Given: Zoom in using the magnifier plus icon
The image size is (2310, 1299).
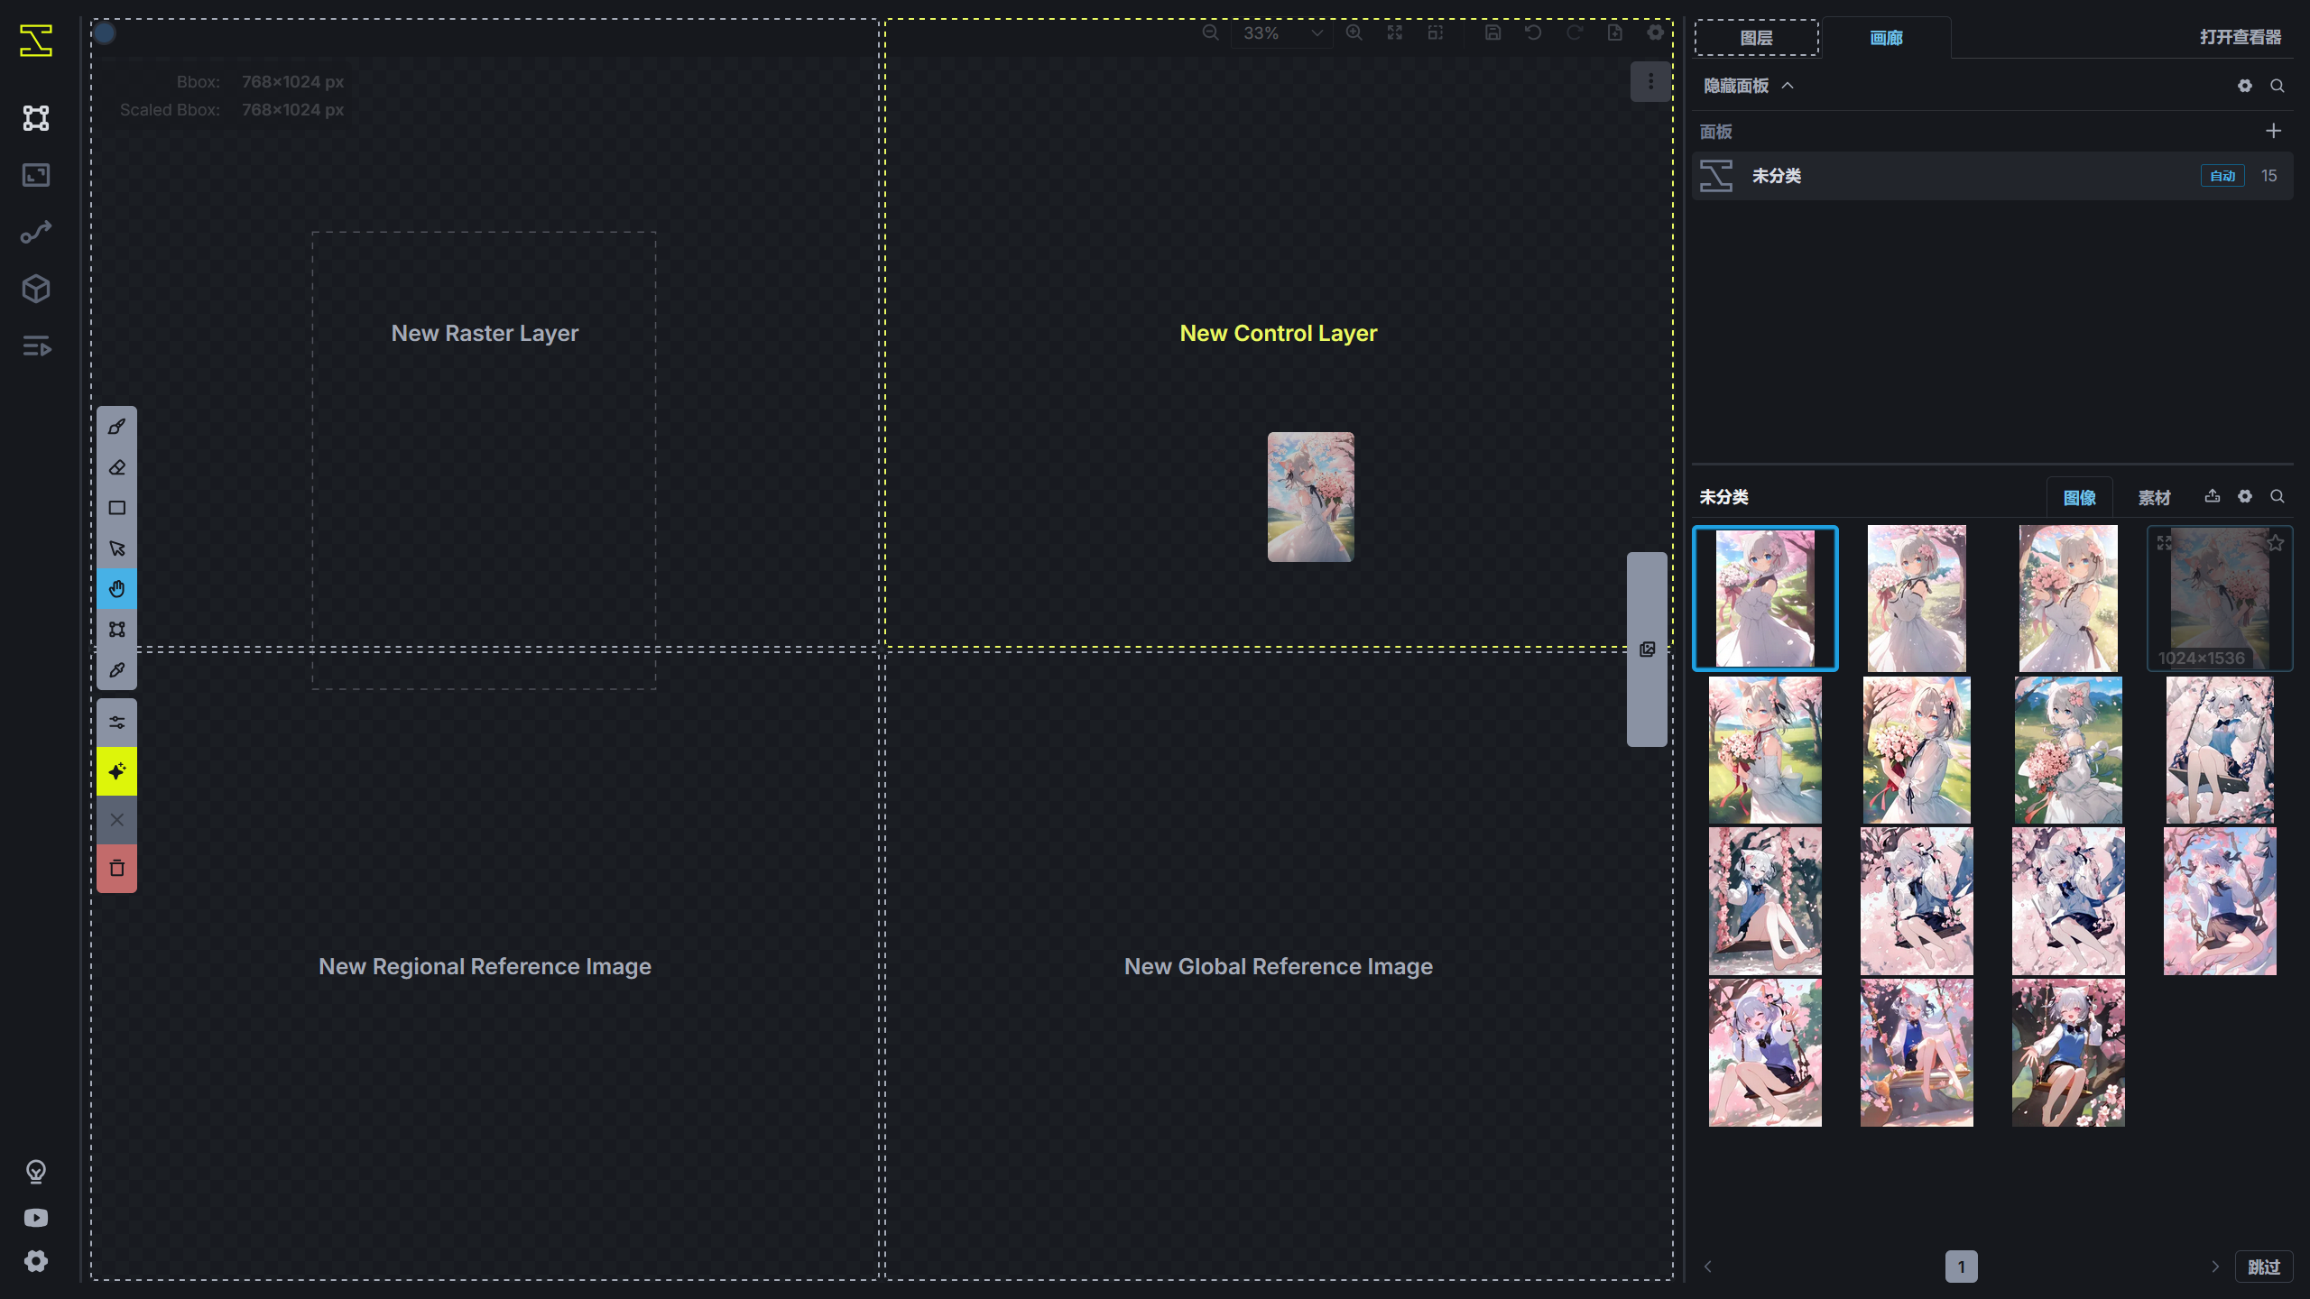Looking at the screenshot, I should (1354, 32).
